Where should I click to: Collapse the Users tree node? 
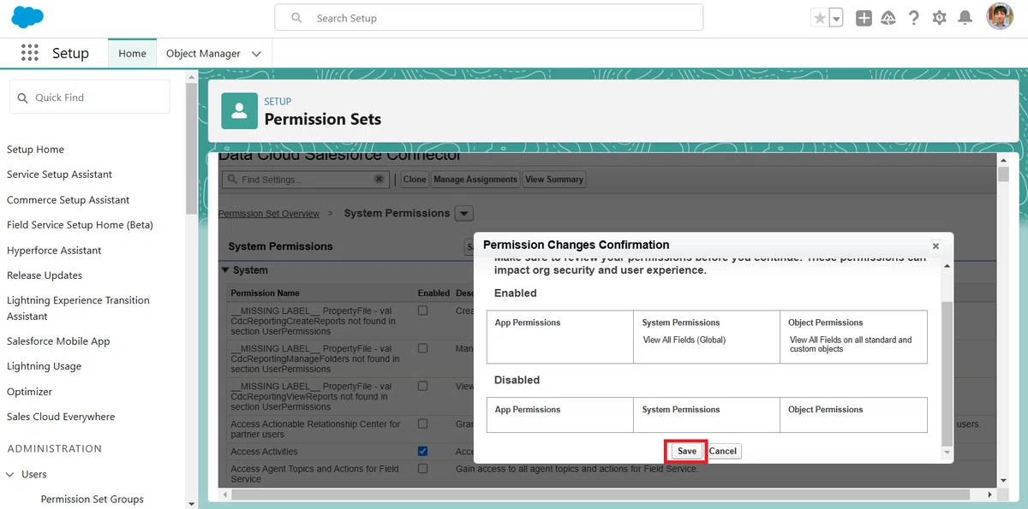point(10,474)
